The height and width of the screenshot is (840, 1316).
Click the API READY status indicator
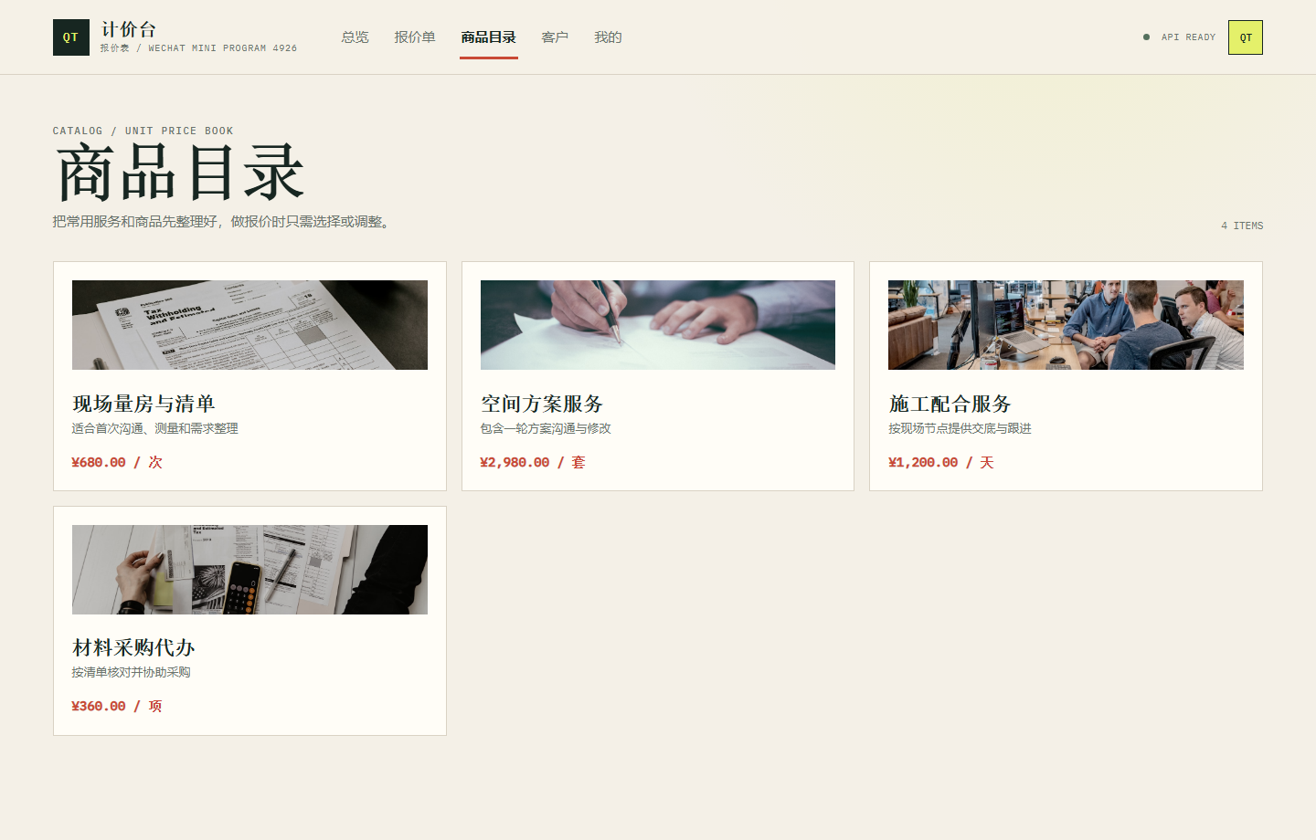point(1180,37)
